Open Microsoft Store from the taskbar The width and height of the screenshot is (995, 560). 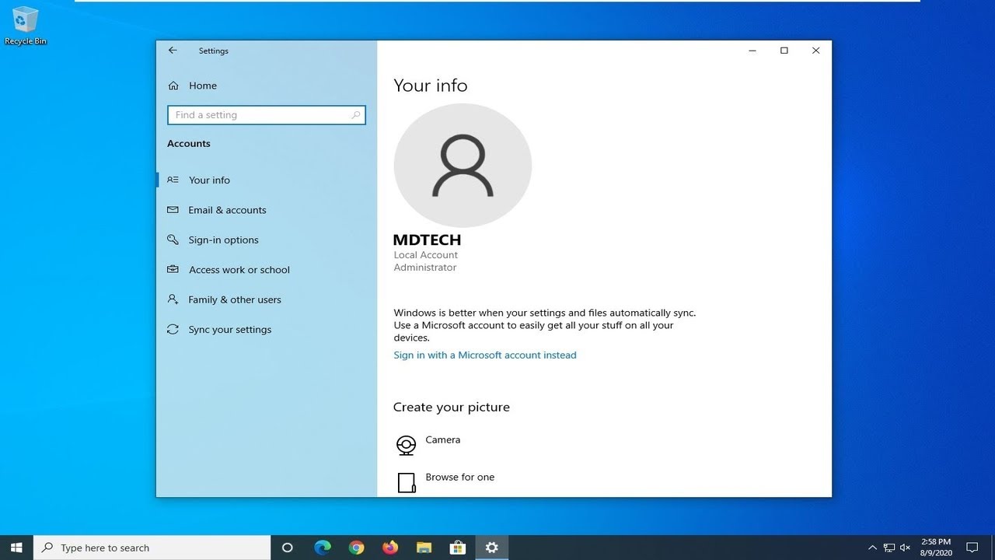coord(458,548)
